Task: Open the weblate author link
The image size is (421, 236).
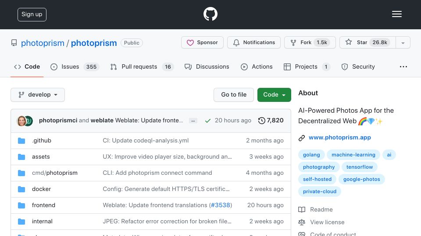Action: click(102, 121)
